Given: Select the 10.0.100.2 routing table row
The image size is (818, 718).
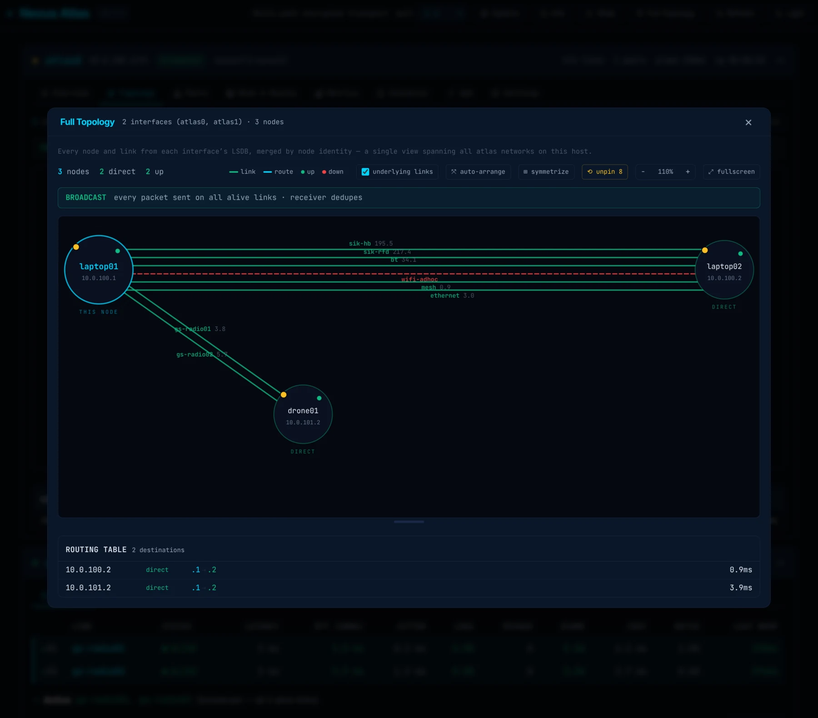Looking at the screenshot, I should (x=409, y=570).
